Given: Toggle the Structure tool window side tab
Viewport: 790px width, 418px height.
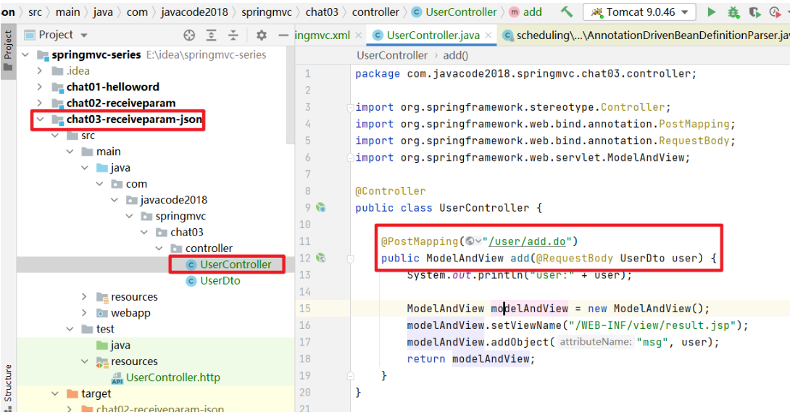Looking at the screenshot, I should pyautogui.click(x=8, y=383).
